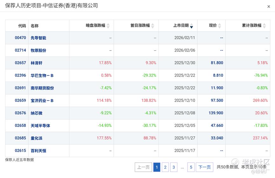
Task: Select listing date 2025/12/30
Action: point(185,63)
